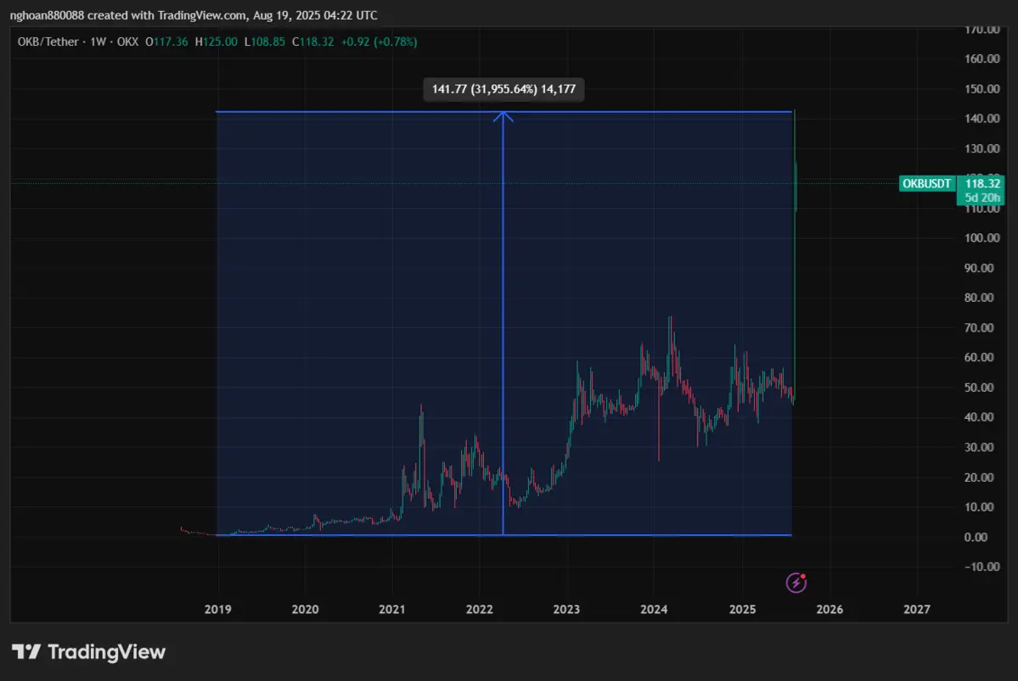This screenshot has height=681, width=1018.
Task: Select the OKBUSDT symbol price tag
Action: click(x=926, y=183)
